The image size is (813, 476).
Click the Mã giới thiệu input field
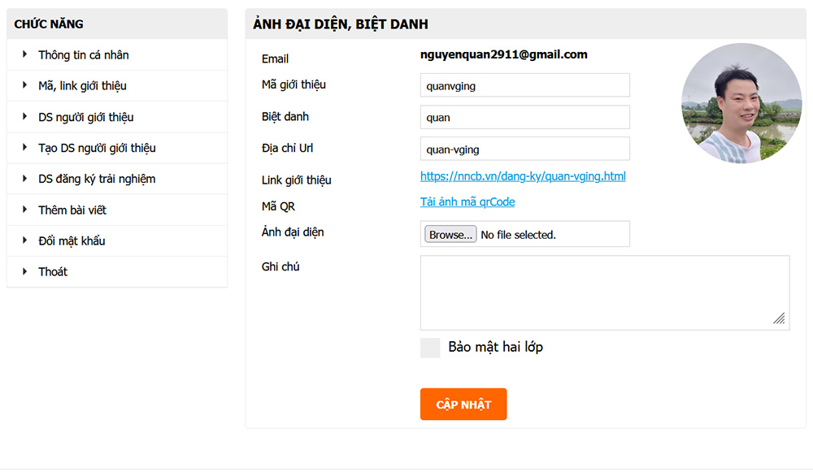524,85
